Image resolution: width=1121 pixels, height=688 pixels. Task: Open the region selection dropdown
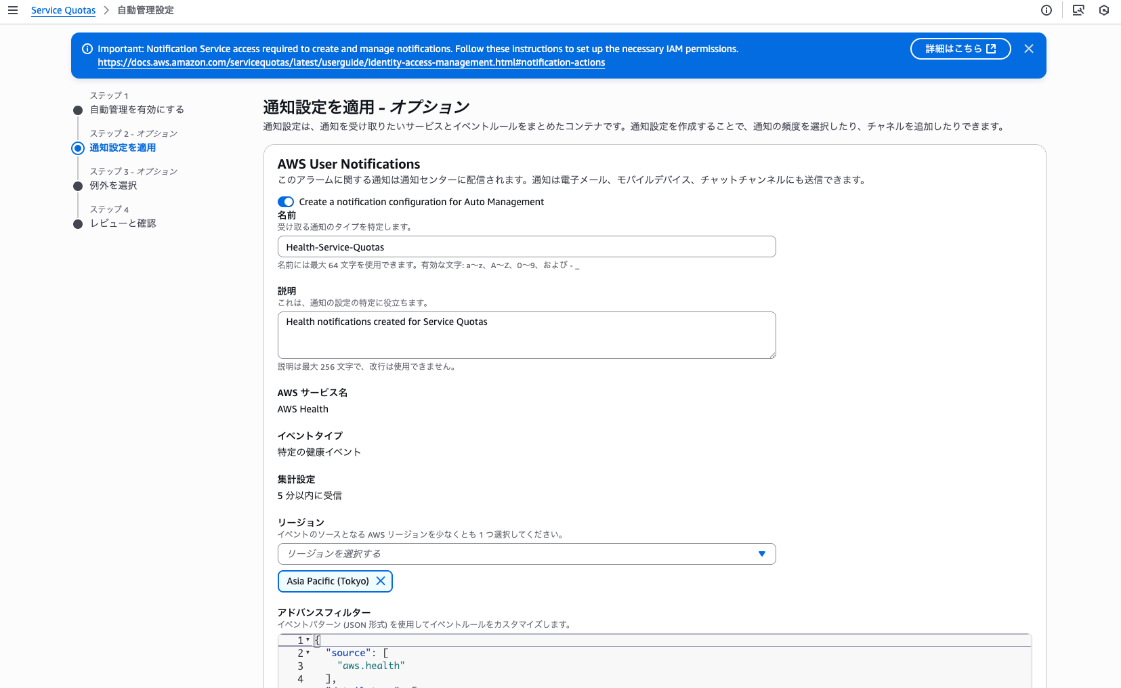click(526, 554)
